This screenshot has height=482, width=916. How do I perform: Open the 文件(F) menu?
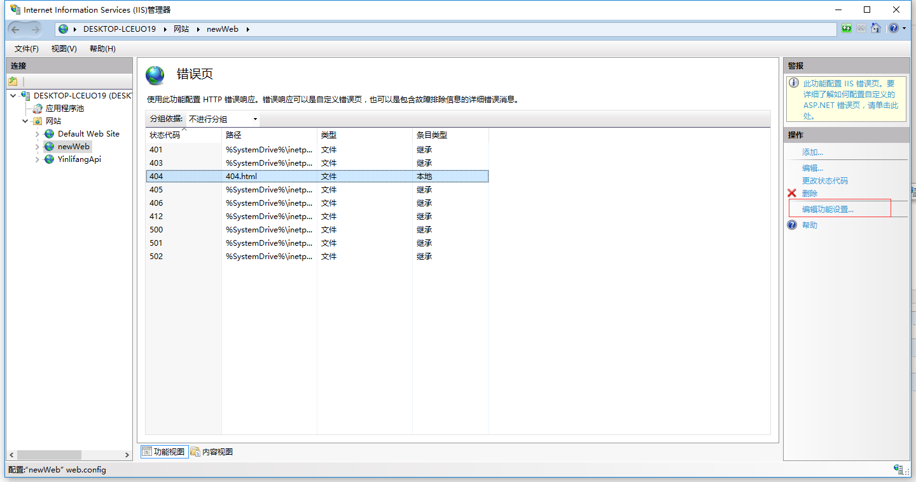tap(27, 49)
